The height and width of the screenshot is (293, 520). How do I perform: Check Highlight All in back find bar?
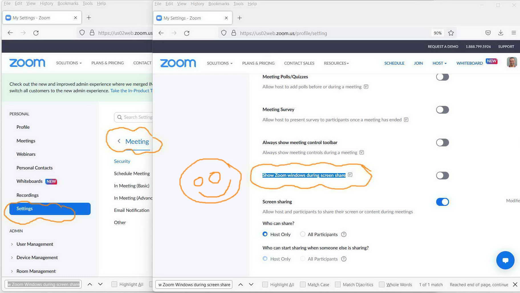click(x=114, y=284)
